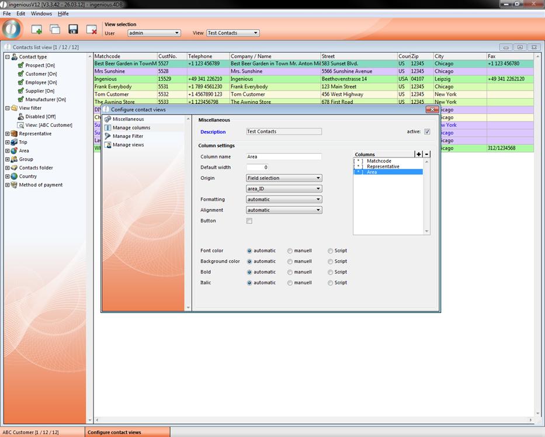
Task: Toggle the active checkbox
Action: (427, 131)
